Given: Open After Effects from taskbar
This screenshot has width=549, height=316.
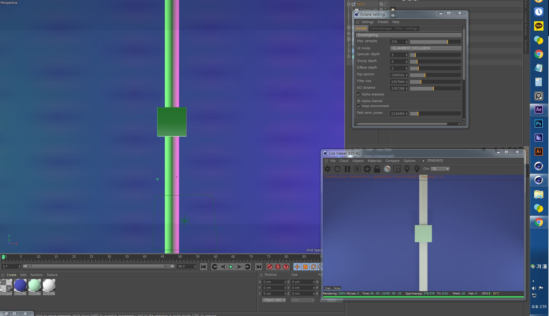Looking at the screenshot, I should pos(539,110).
